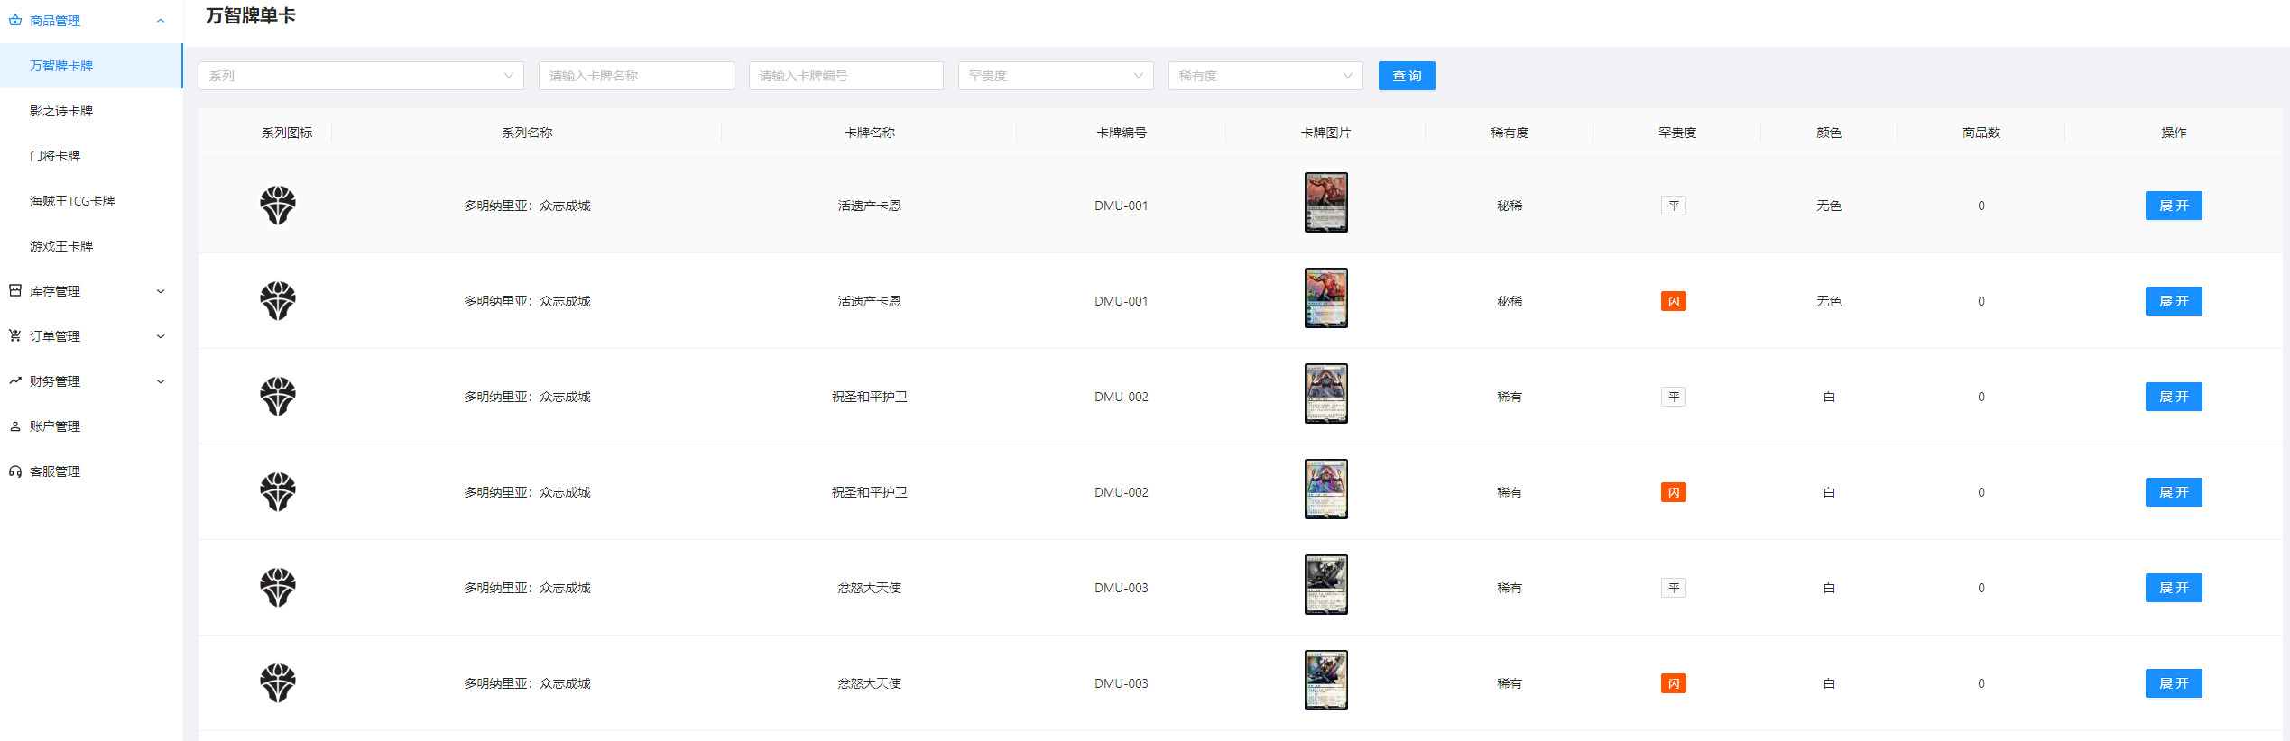Open the 稀有度 dropdown filter
Image resolution: width=2290 pixels, height=741 pixels.
click(1265, 76)
